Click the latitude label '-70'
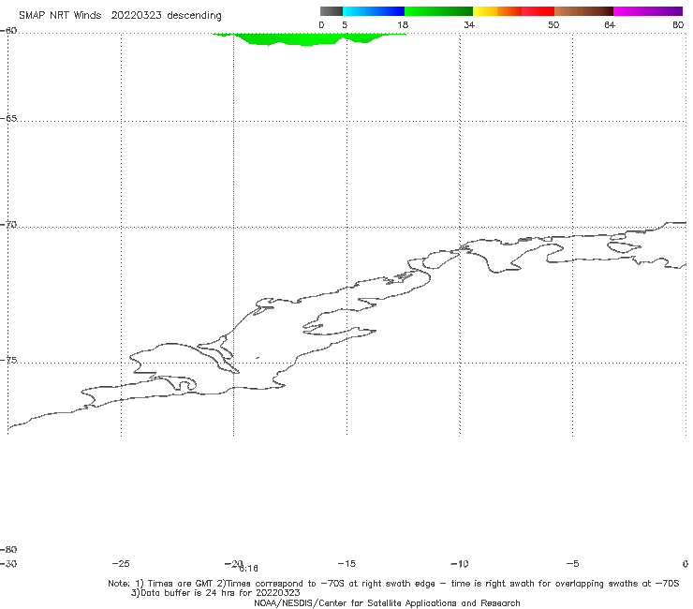693x609 pixels. click(x=8, y=225)
